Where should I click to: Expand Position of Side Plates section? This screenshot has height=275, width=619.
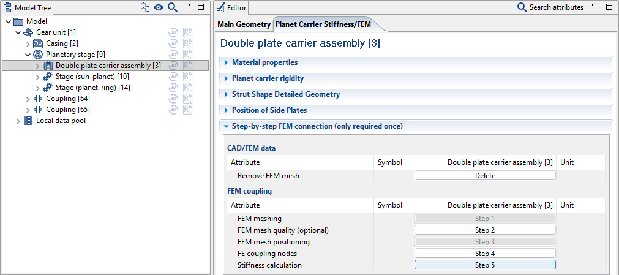(x=226, y=110)
